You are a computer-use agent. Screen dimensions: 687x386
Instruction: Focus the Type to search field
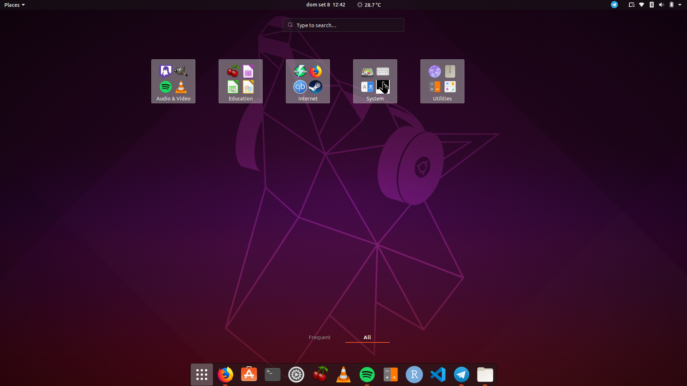[343, 25]
